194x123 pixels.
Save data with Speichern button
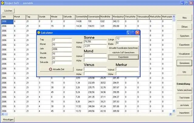184,36
